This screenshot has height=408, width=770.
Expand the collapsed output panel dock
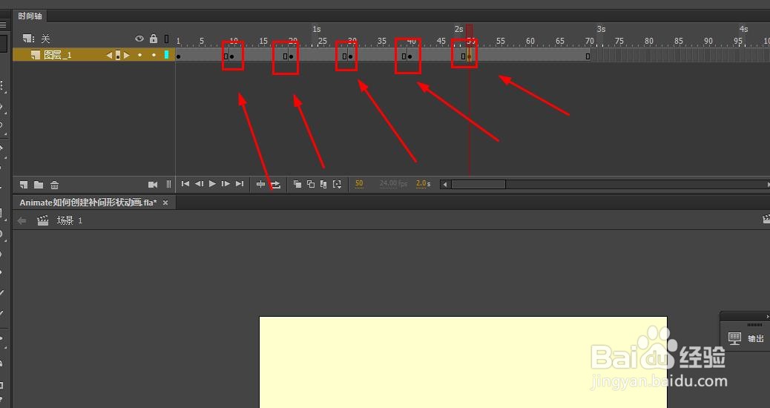click(767, 317)
